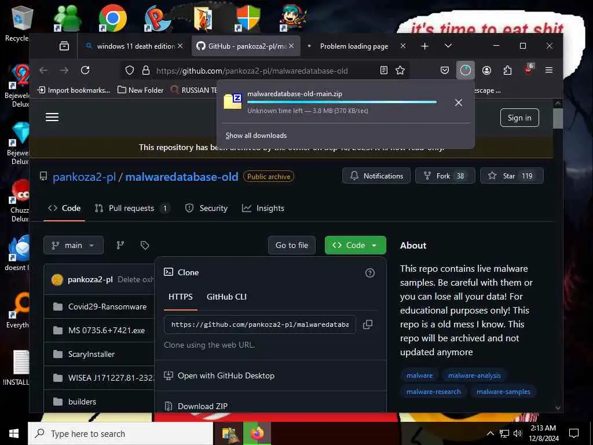View branches icon
593x445 pixels.
pyautogui.click(x=120, y=245)
